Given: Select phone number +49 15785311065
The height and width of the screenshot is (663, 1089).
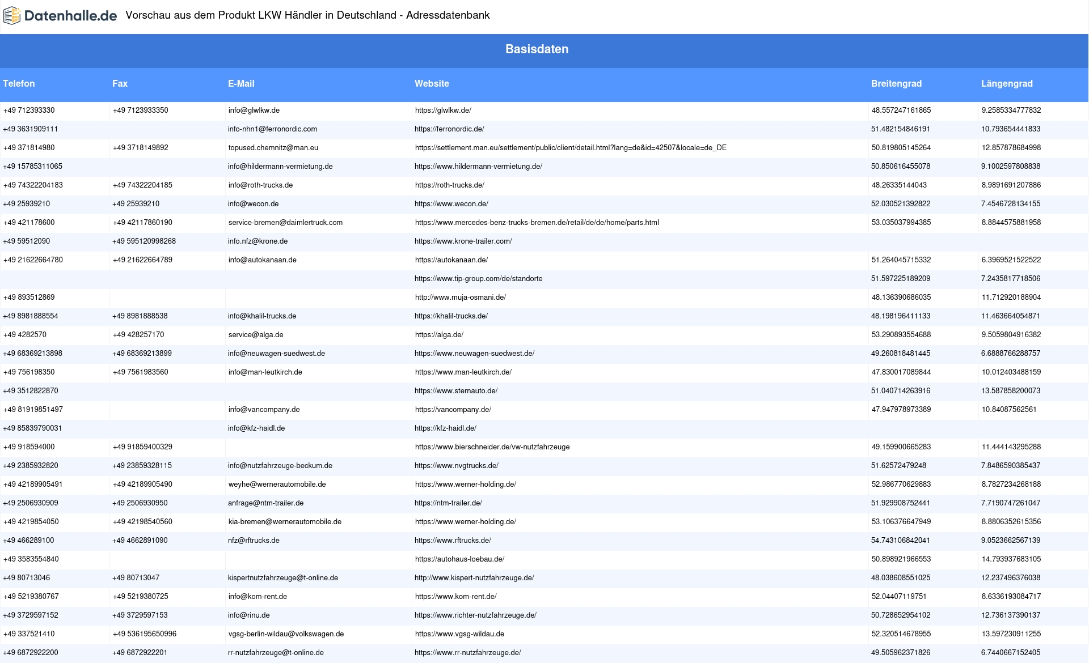Looking at the screenshot, I should [33, 167].
